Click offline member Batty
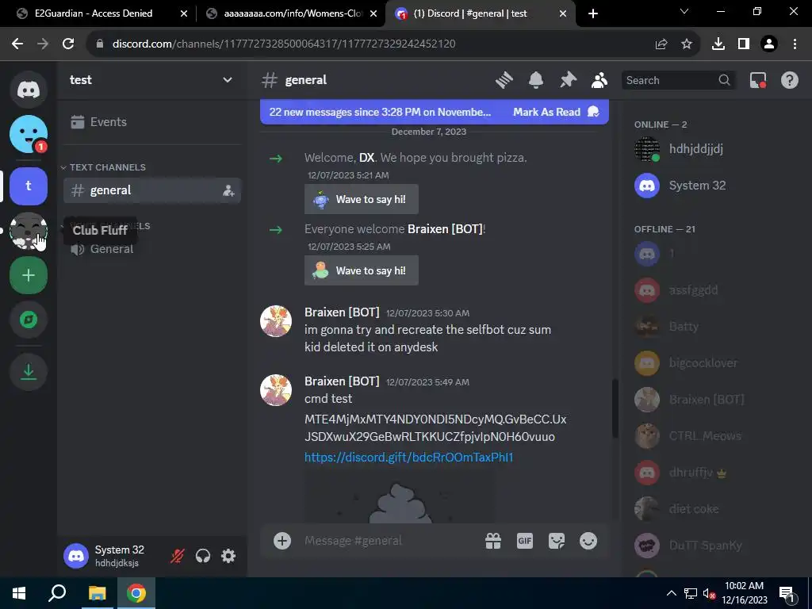 (x=715, y=326)
